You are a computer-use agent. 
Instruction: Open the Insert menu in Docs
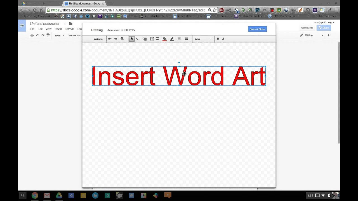tap(58, 29)
